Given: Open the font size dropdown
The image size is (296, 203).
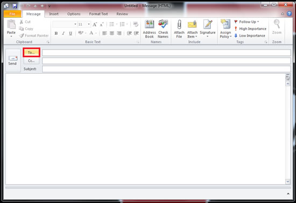Looking at the screenshot, I should [x=89, y=24].
